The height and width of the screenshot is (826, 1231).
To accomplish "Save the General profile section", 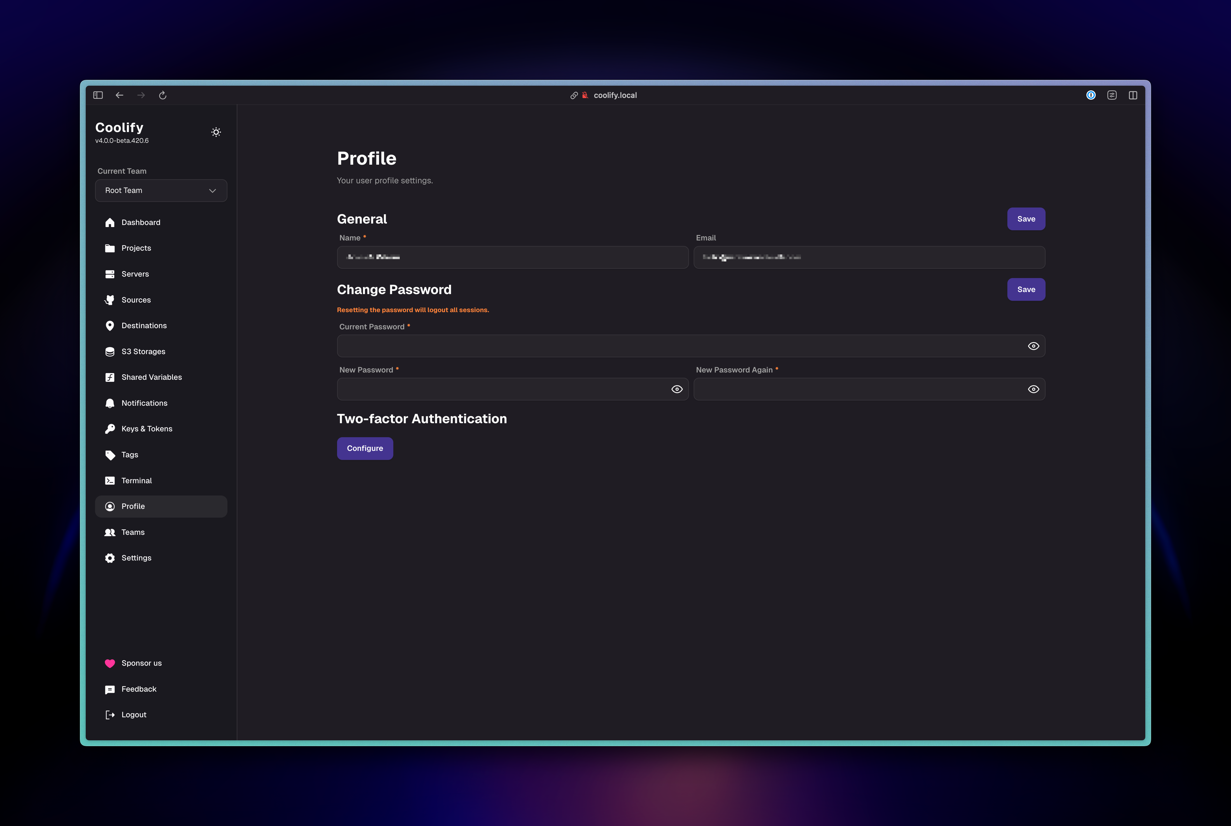I will click(x=1025, y=219).
